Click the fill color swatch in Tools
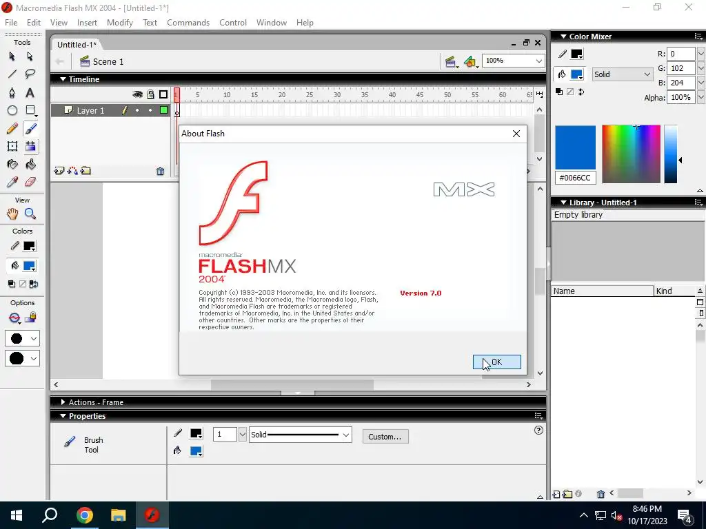The height and width of the screenshot is (529, 706). 29,266
